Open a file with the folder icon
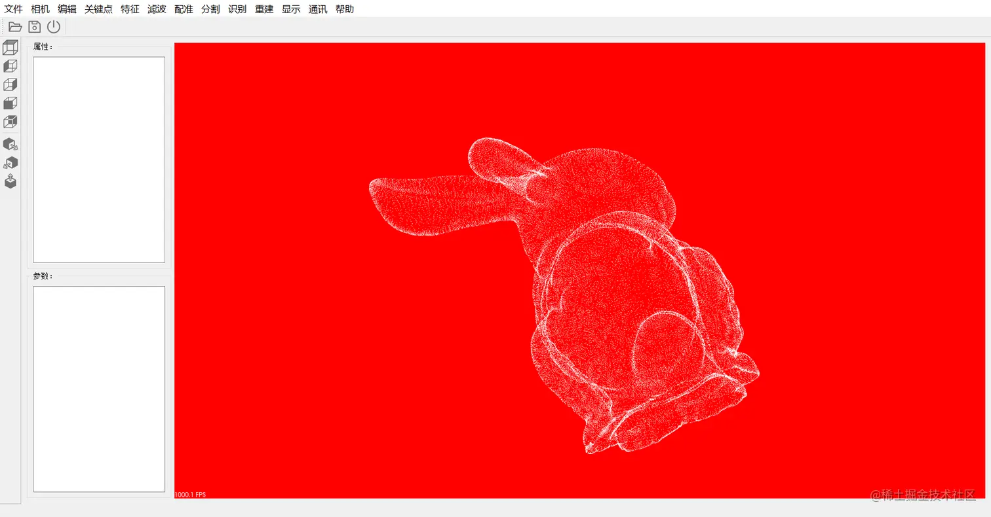This screenshot has height=517, width=991. pos(15,27)
